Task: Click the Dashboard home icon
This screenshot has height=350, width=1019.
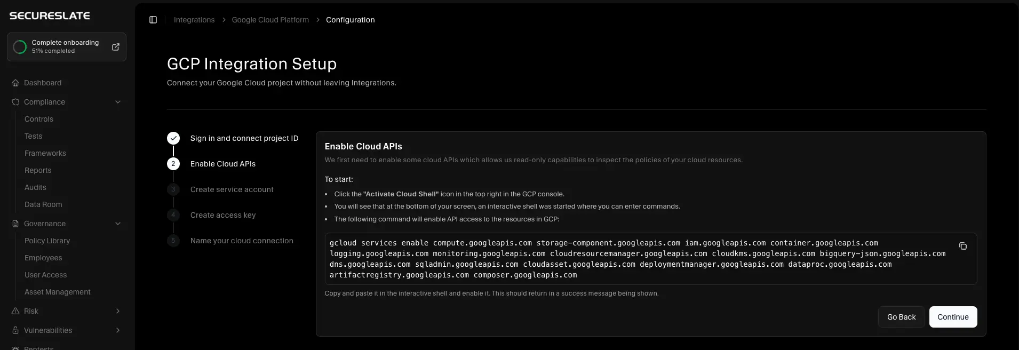Action: pos(15,83)
